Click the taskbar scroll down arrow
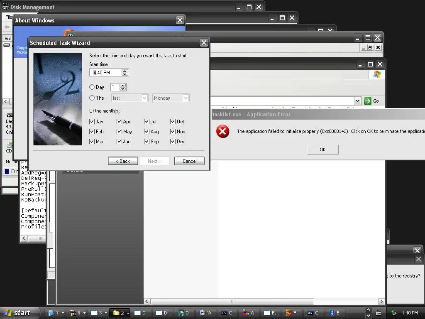Viewport: 425px width, 319px height. click(368, 316)
